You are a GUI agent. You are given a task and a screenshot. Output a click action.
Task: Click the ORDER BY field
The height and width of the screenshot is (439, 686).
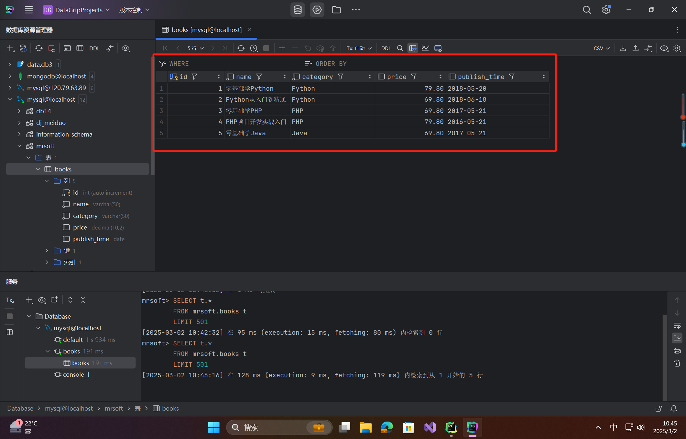pyautogui.click(x=427, y=64)
